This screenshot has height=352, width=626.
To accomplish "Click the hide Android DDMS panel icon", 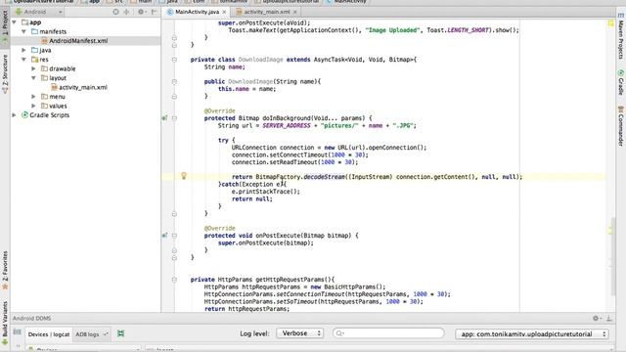I will pyautogui.click(x=609, y=318).
